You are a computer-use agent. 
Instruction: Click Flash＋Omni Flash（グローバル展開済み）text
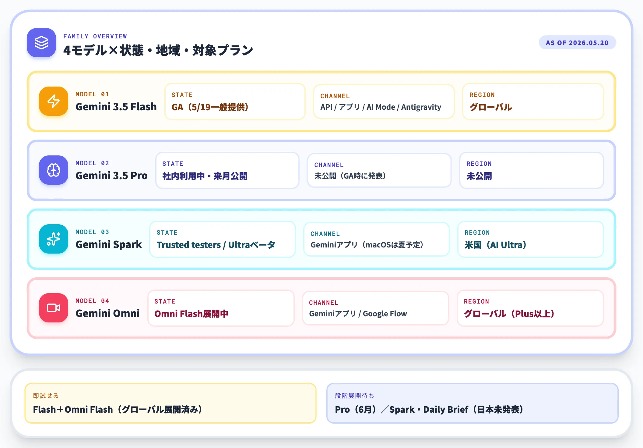(x=118, y=409)
